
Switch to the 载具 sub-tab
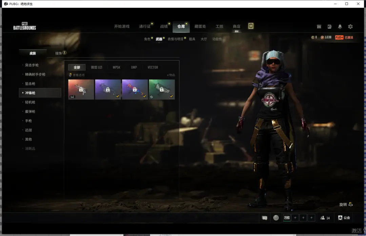[192, 39]
